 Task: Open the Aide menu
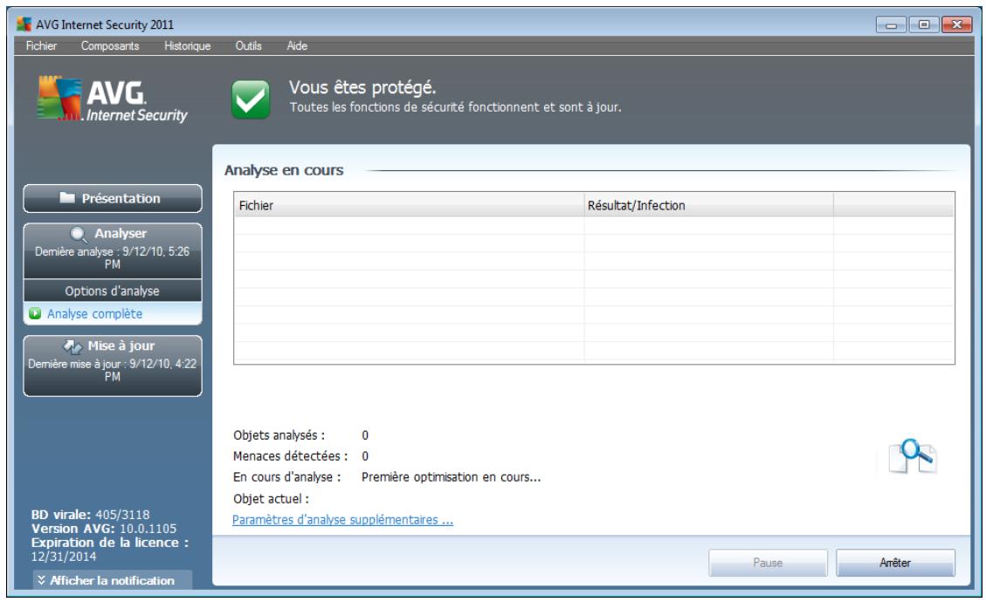297,46
